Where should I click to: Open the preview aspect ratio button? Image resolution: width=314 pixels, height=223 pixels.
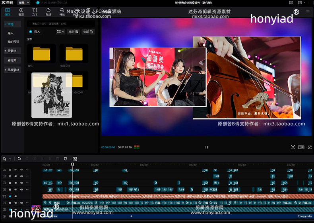click(301, 147)
